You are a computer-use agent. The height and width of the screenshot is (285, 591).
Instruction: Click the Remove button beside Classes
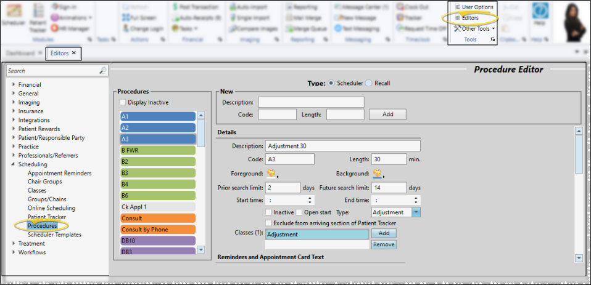(383, 244)
